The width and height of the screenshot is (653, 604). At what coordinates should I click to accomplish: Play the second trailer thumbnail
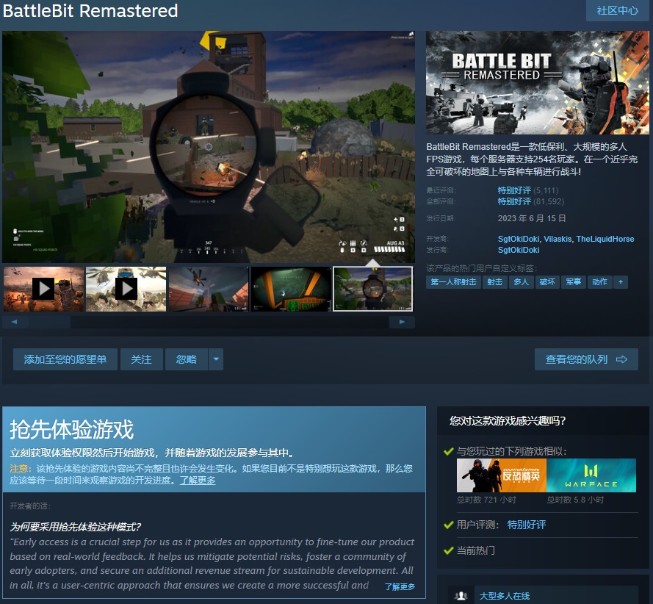[x=126, y=289]
